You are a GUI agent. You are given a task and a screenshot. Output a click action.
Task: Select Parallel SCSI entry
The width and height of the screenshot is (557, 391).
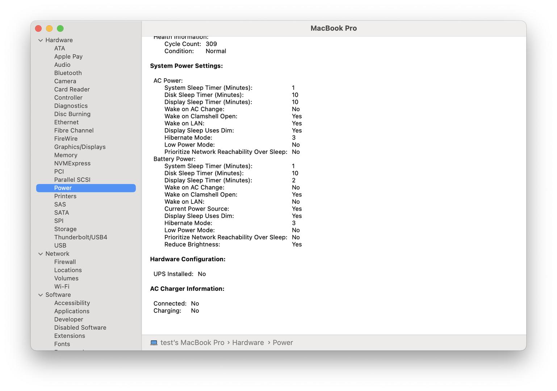[x=72, y=180]
